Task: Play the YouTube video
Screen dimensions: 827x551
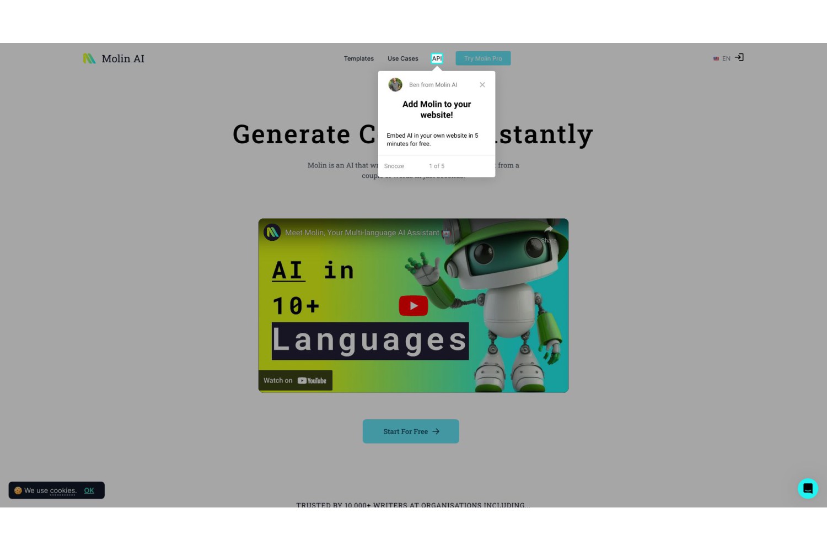Action: [x=413, y=306]
